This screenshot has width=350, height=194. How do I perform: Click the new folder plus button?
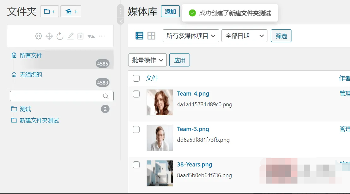[x=49, y=11]
